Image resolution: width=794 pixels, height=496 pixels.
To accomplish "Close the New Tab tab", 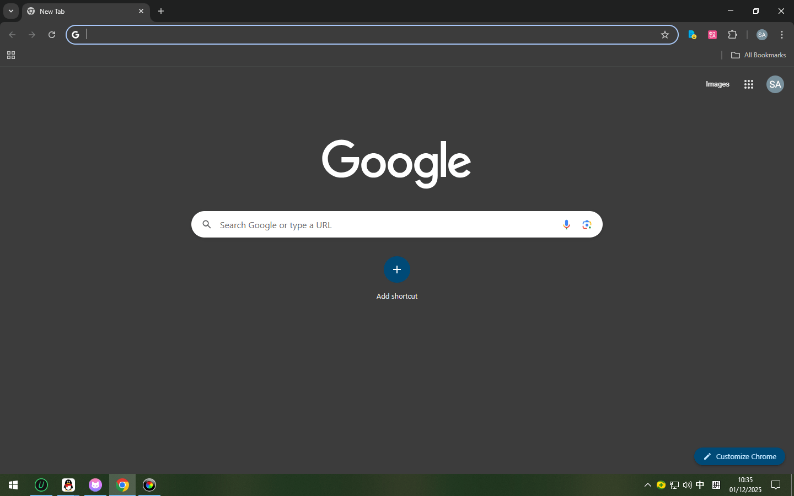I will (x=141, y=11).
